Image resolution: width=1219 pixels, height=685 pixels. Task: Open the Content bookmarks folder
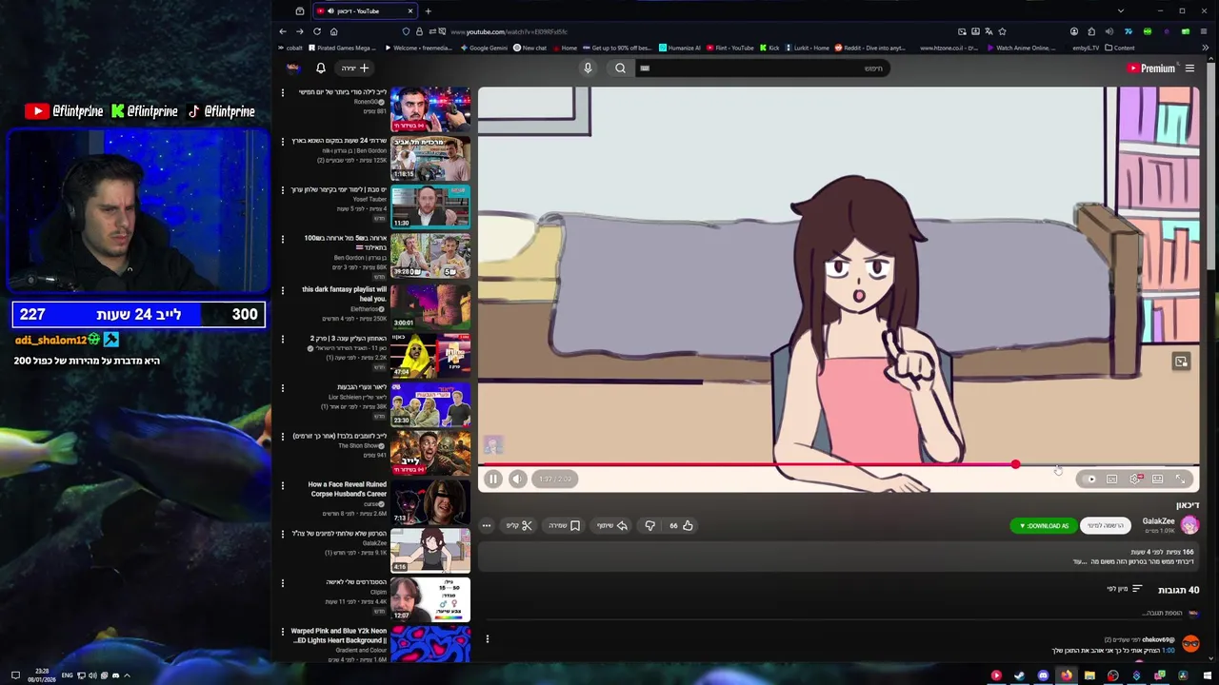click(x=1120, y=48)
